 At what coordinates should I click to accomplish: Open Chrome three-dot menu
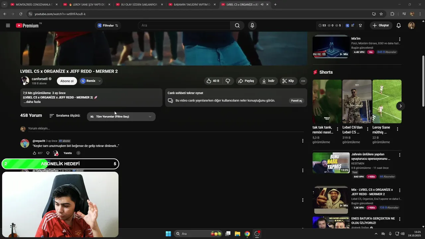(x=420, y=14)
